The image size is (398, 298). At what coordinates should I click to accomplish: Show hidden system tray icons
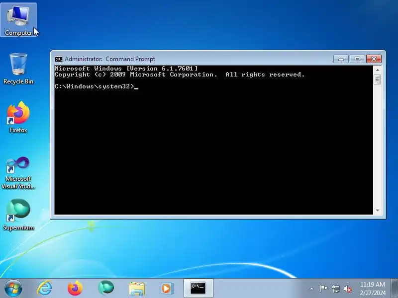311,289
